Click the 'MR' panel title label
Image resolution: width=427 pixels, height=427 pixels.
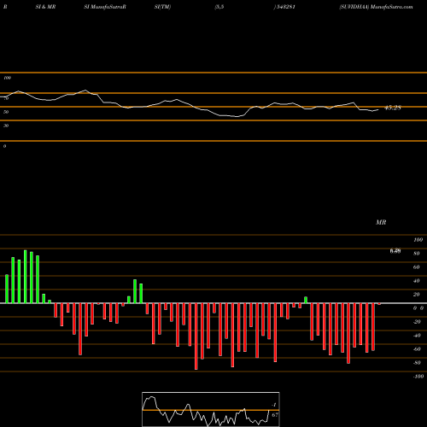click(x=381, y=222)
